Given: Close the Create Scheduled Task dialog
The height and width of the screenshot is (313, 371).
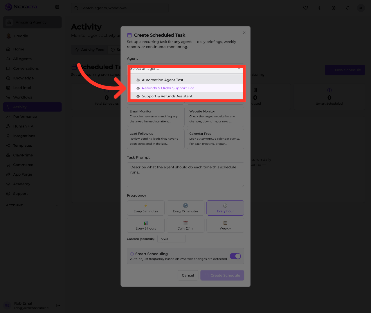Looking at the screenshot, I should point(244,32).
